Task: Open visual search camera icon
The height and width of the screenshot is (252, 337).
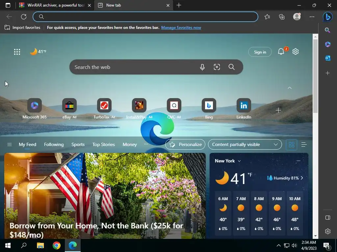Action: 217,67
